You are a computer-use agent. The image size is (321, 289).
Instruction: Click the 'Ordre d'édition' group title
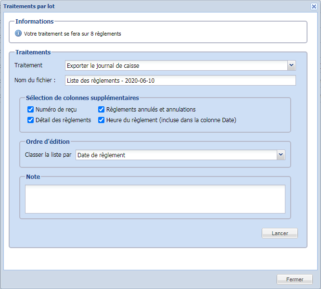click(x=48, y=141)
